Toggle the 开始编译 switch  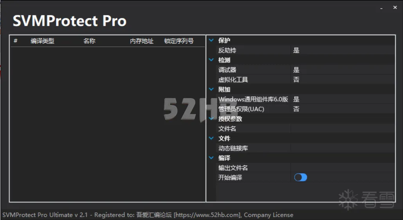300,177
